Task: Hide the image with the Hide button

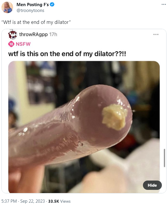Action: 152,185
